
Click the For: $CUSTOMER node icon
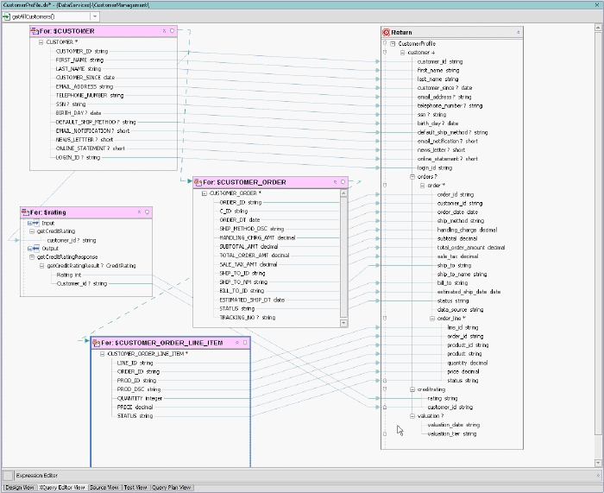click(35, 31)
